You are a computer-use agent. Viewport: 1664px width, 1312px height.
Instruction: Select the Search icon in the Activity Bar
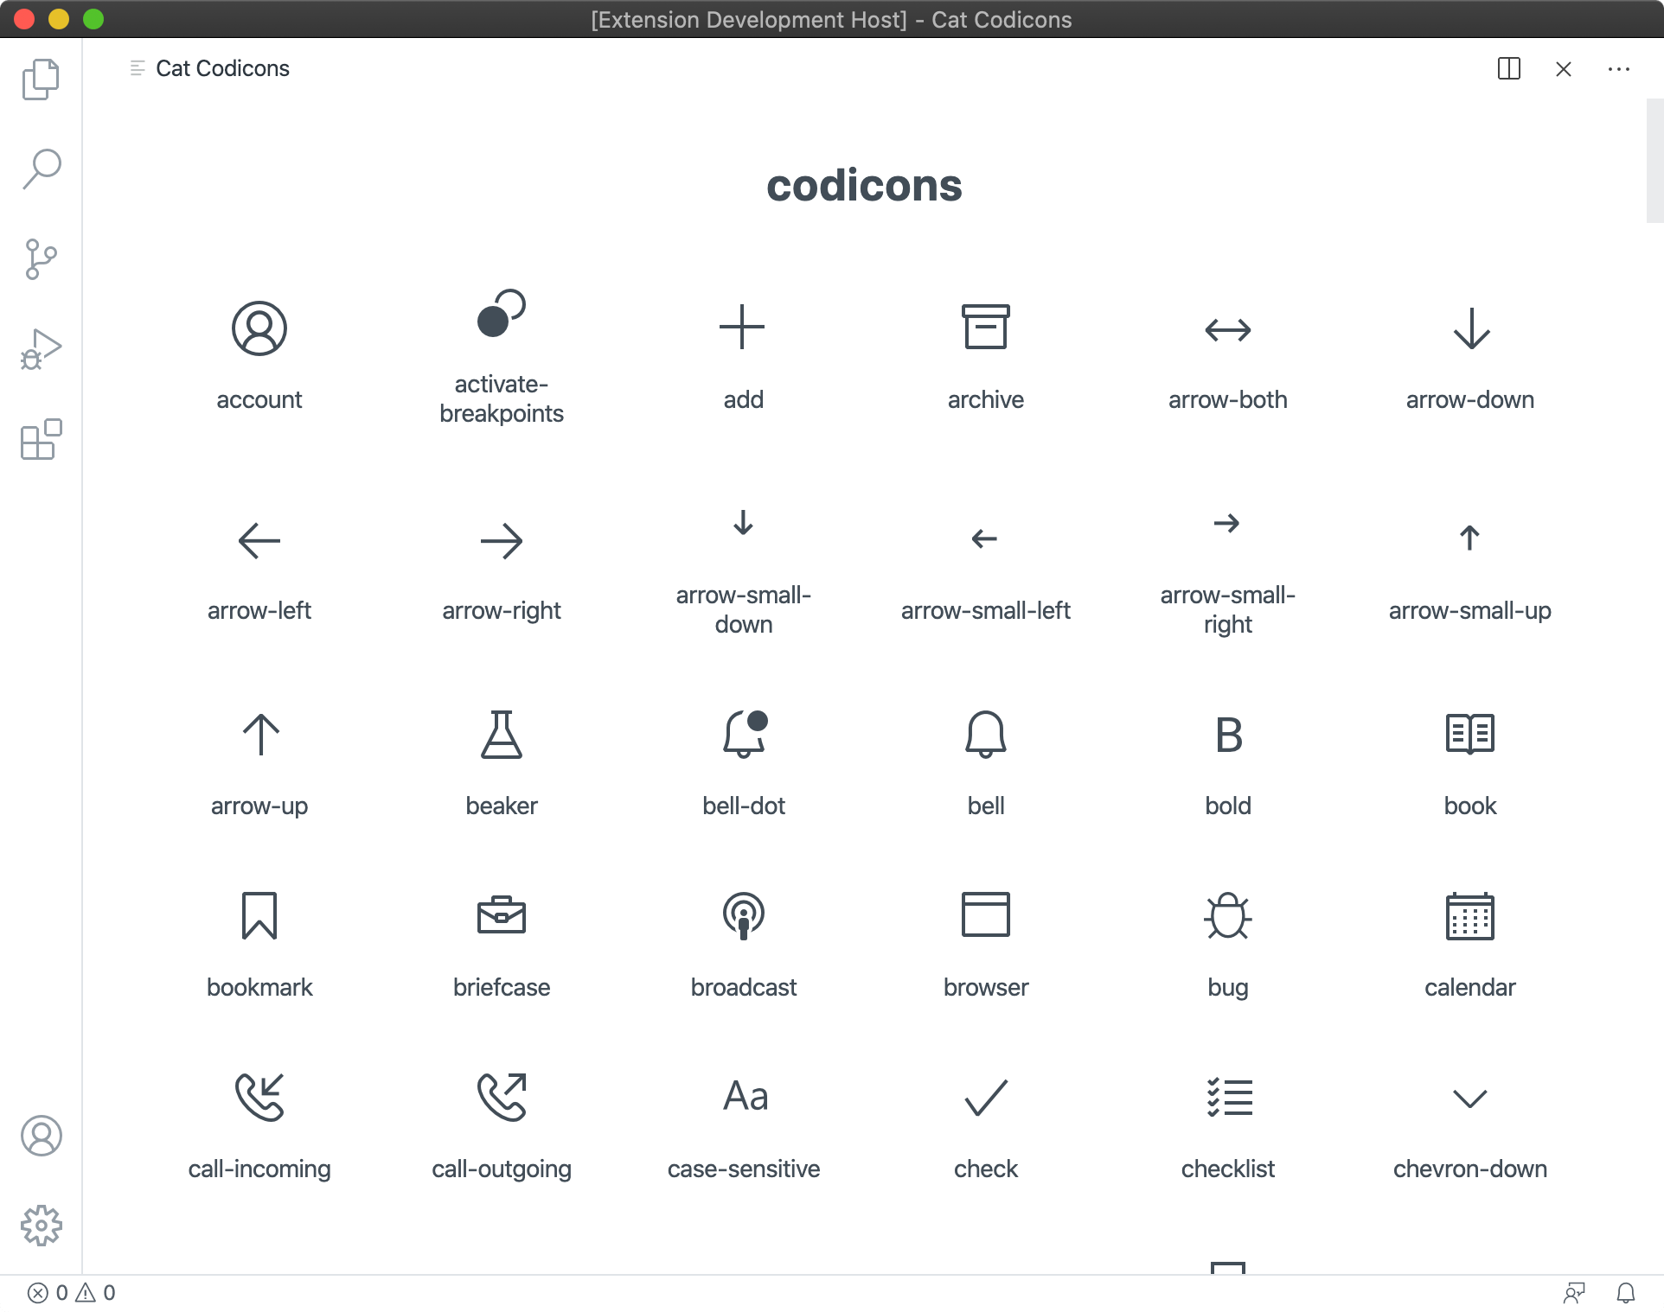(x=41, y=169)
